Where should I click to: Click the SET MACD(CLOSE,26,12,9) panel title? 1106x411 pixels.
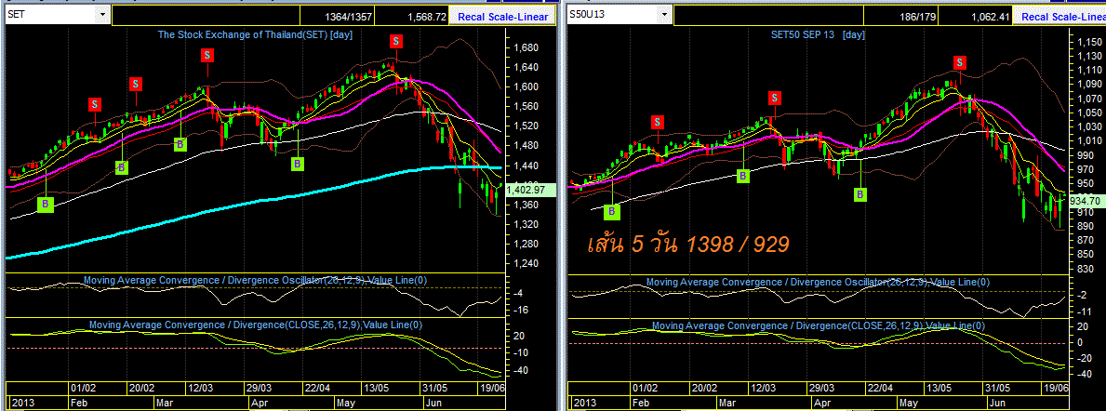[256, 325]
